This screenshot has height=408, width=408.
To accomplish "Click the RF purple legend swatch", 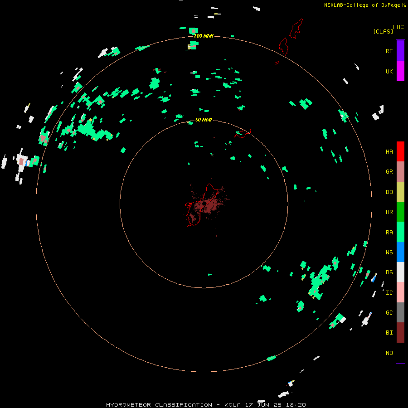I will coord(400,51).
